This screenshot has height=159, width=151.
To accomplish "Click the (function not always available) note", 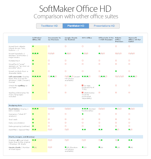I will 71,149.
